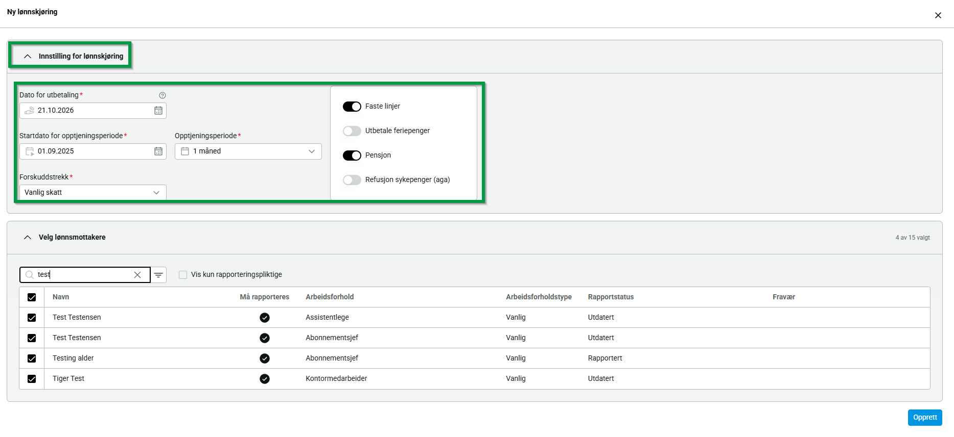Clear the search text with the X icon

pos(137,275)
